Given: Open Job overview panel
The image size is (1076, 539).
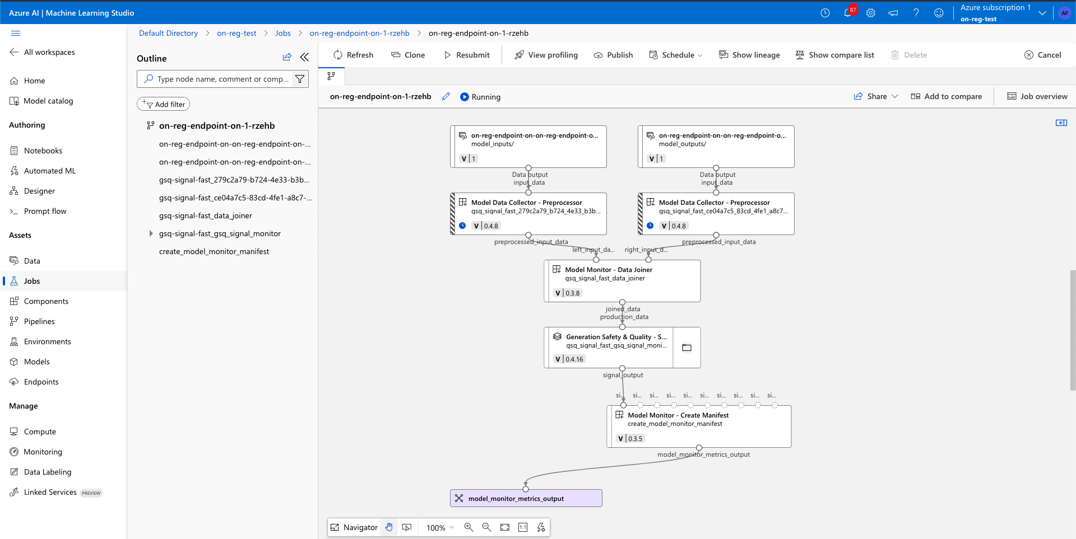Looking at the screenshot, I should tap(1037, 96).
